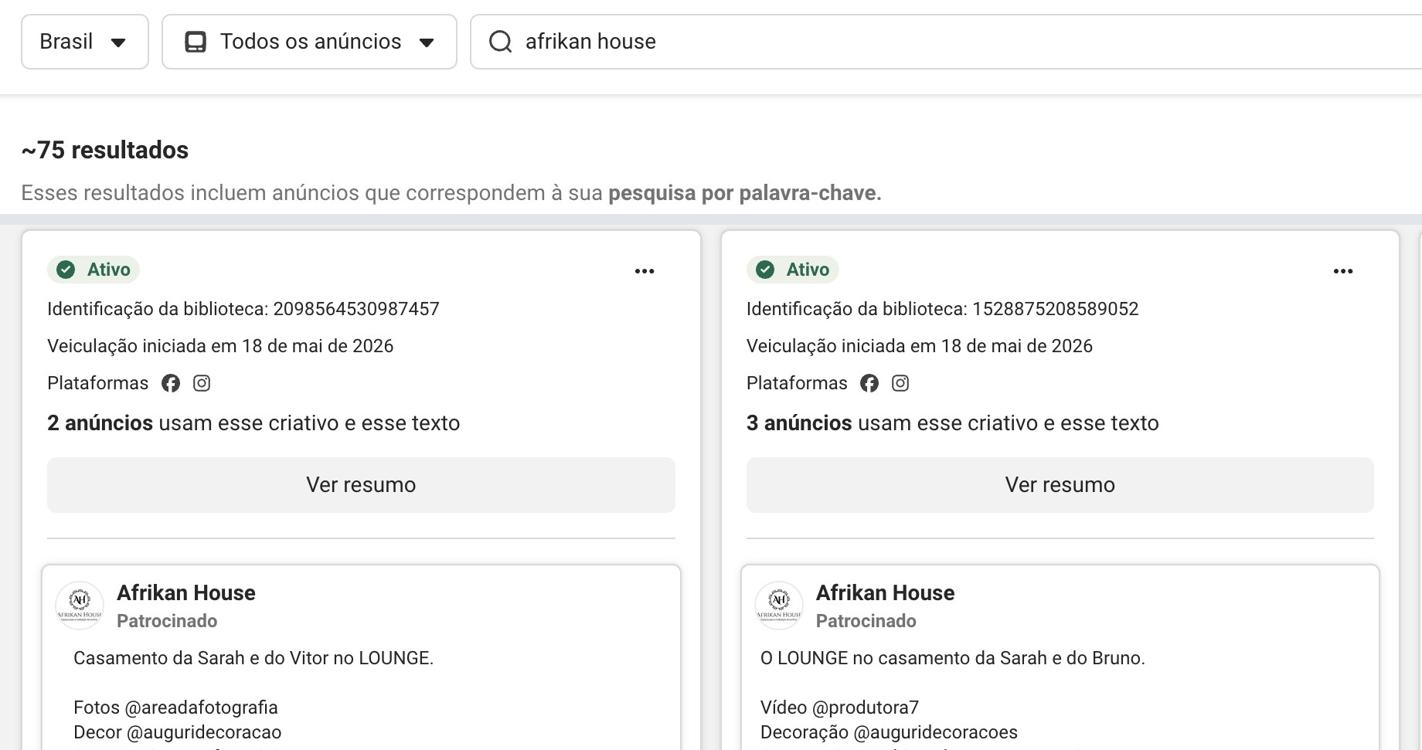This screenshot has height=750, width=1422.
Task: Open the three-dot menu on ad 1528875208589052
Action: [1343, 271]
